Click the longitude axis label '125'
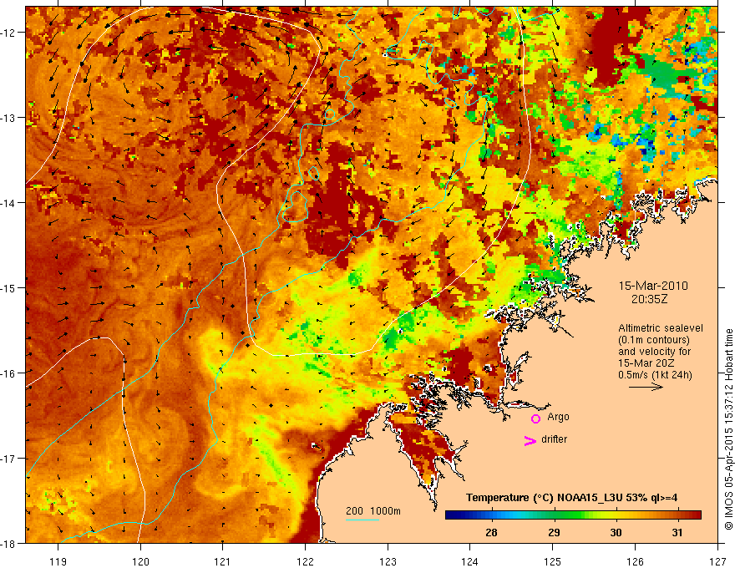The image size is (735, 568). click(553, 561)
